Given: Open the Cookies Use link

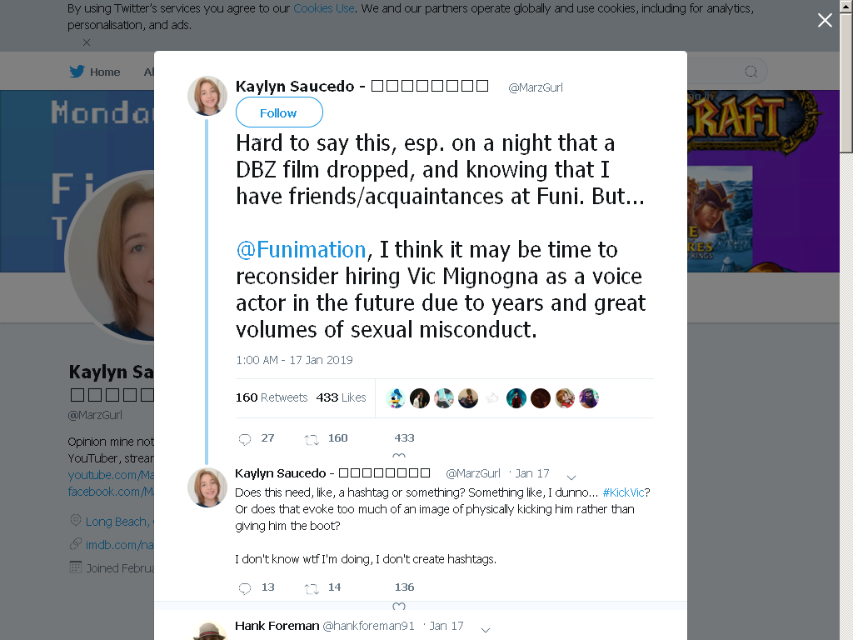Looking at the screenshot, I should click(324, 8).
